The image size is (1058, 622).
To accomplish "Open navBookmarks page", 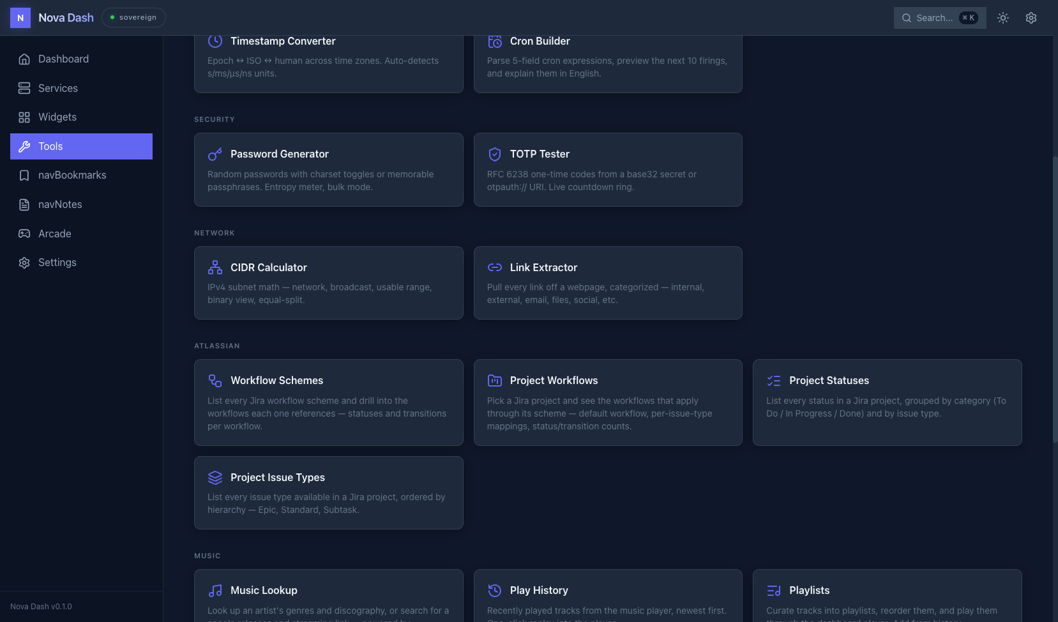I will pos(81,175).
